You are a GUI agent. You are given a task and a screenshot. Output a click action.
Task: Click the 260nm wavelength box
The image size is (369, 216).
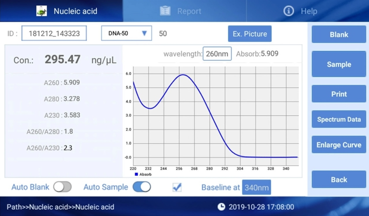[x=217, y=54]
